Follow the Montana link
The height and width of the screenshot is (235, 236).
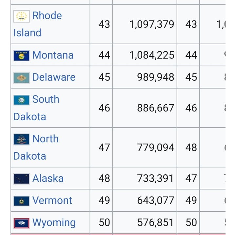pos(53,55)
